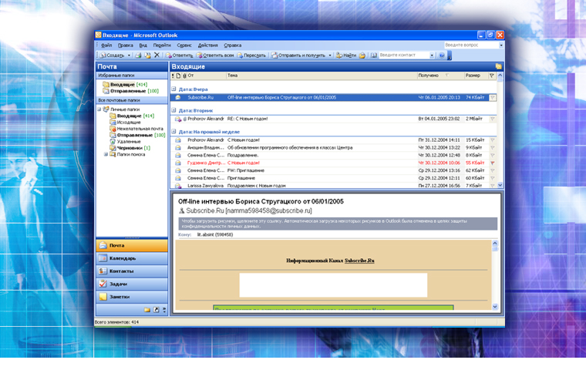The width and height of the screenshot is (586, 370).
Task: Expand the Папки поиска tree node
Action: (x=106, y=154)
